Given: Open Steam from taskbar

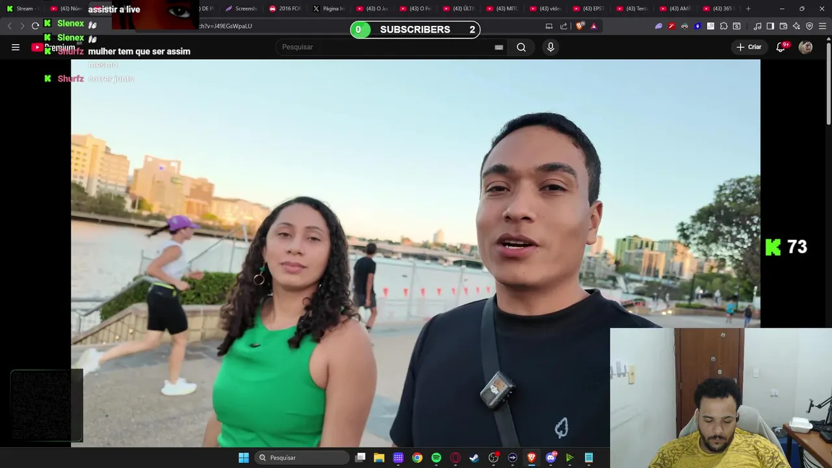Looking at the screenshot, I should 474,458.
